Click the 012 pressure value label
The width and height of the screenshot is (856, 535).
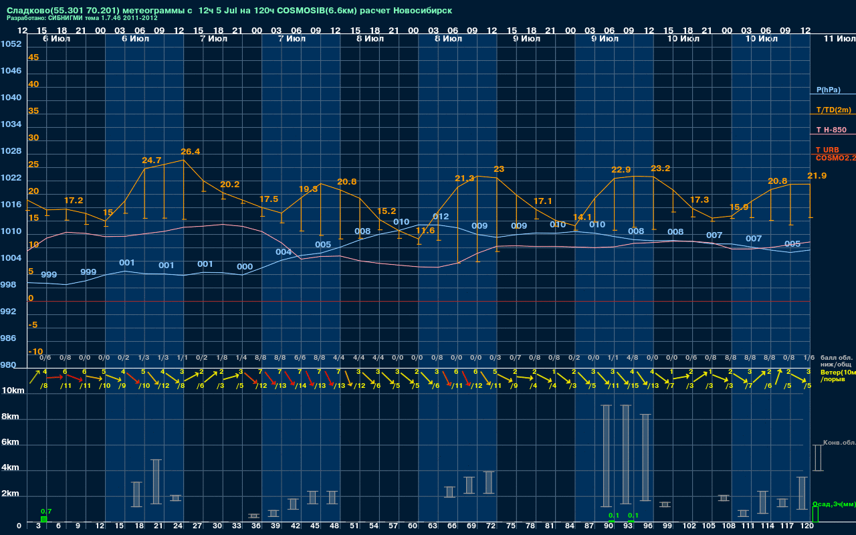[441, 217]
